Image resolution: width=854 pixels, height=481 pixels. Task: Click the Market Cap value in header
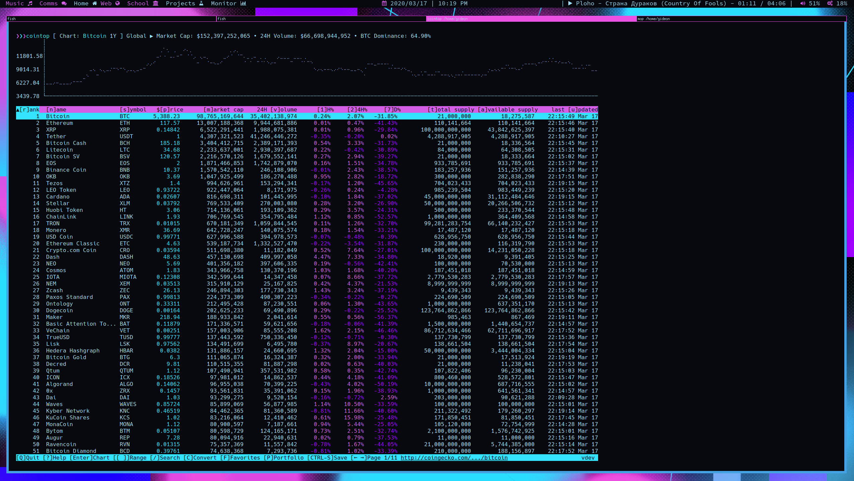tap(223, 36)
